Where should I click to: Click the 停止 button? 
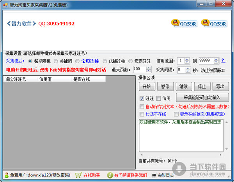(202, 86)
